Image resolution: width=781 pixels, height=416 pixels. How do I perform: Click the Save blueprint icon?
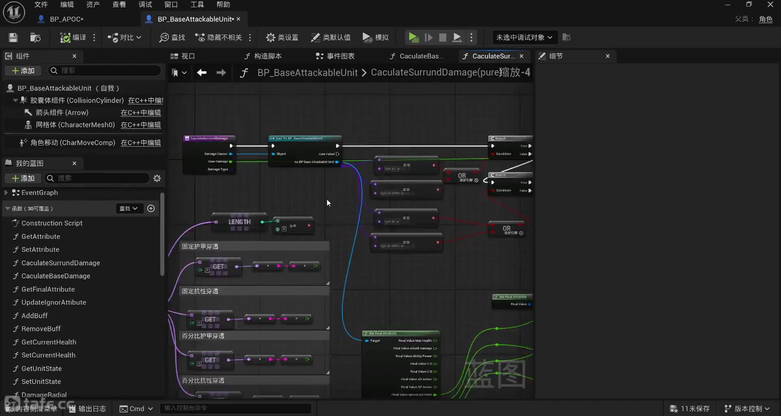[x=13, y=37]
